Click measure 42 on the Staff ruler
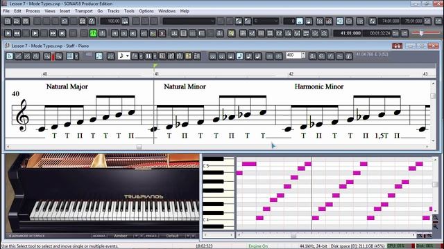This screenshot has width=444, height=249. [291, 74]
